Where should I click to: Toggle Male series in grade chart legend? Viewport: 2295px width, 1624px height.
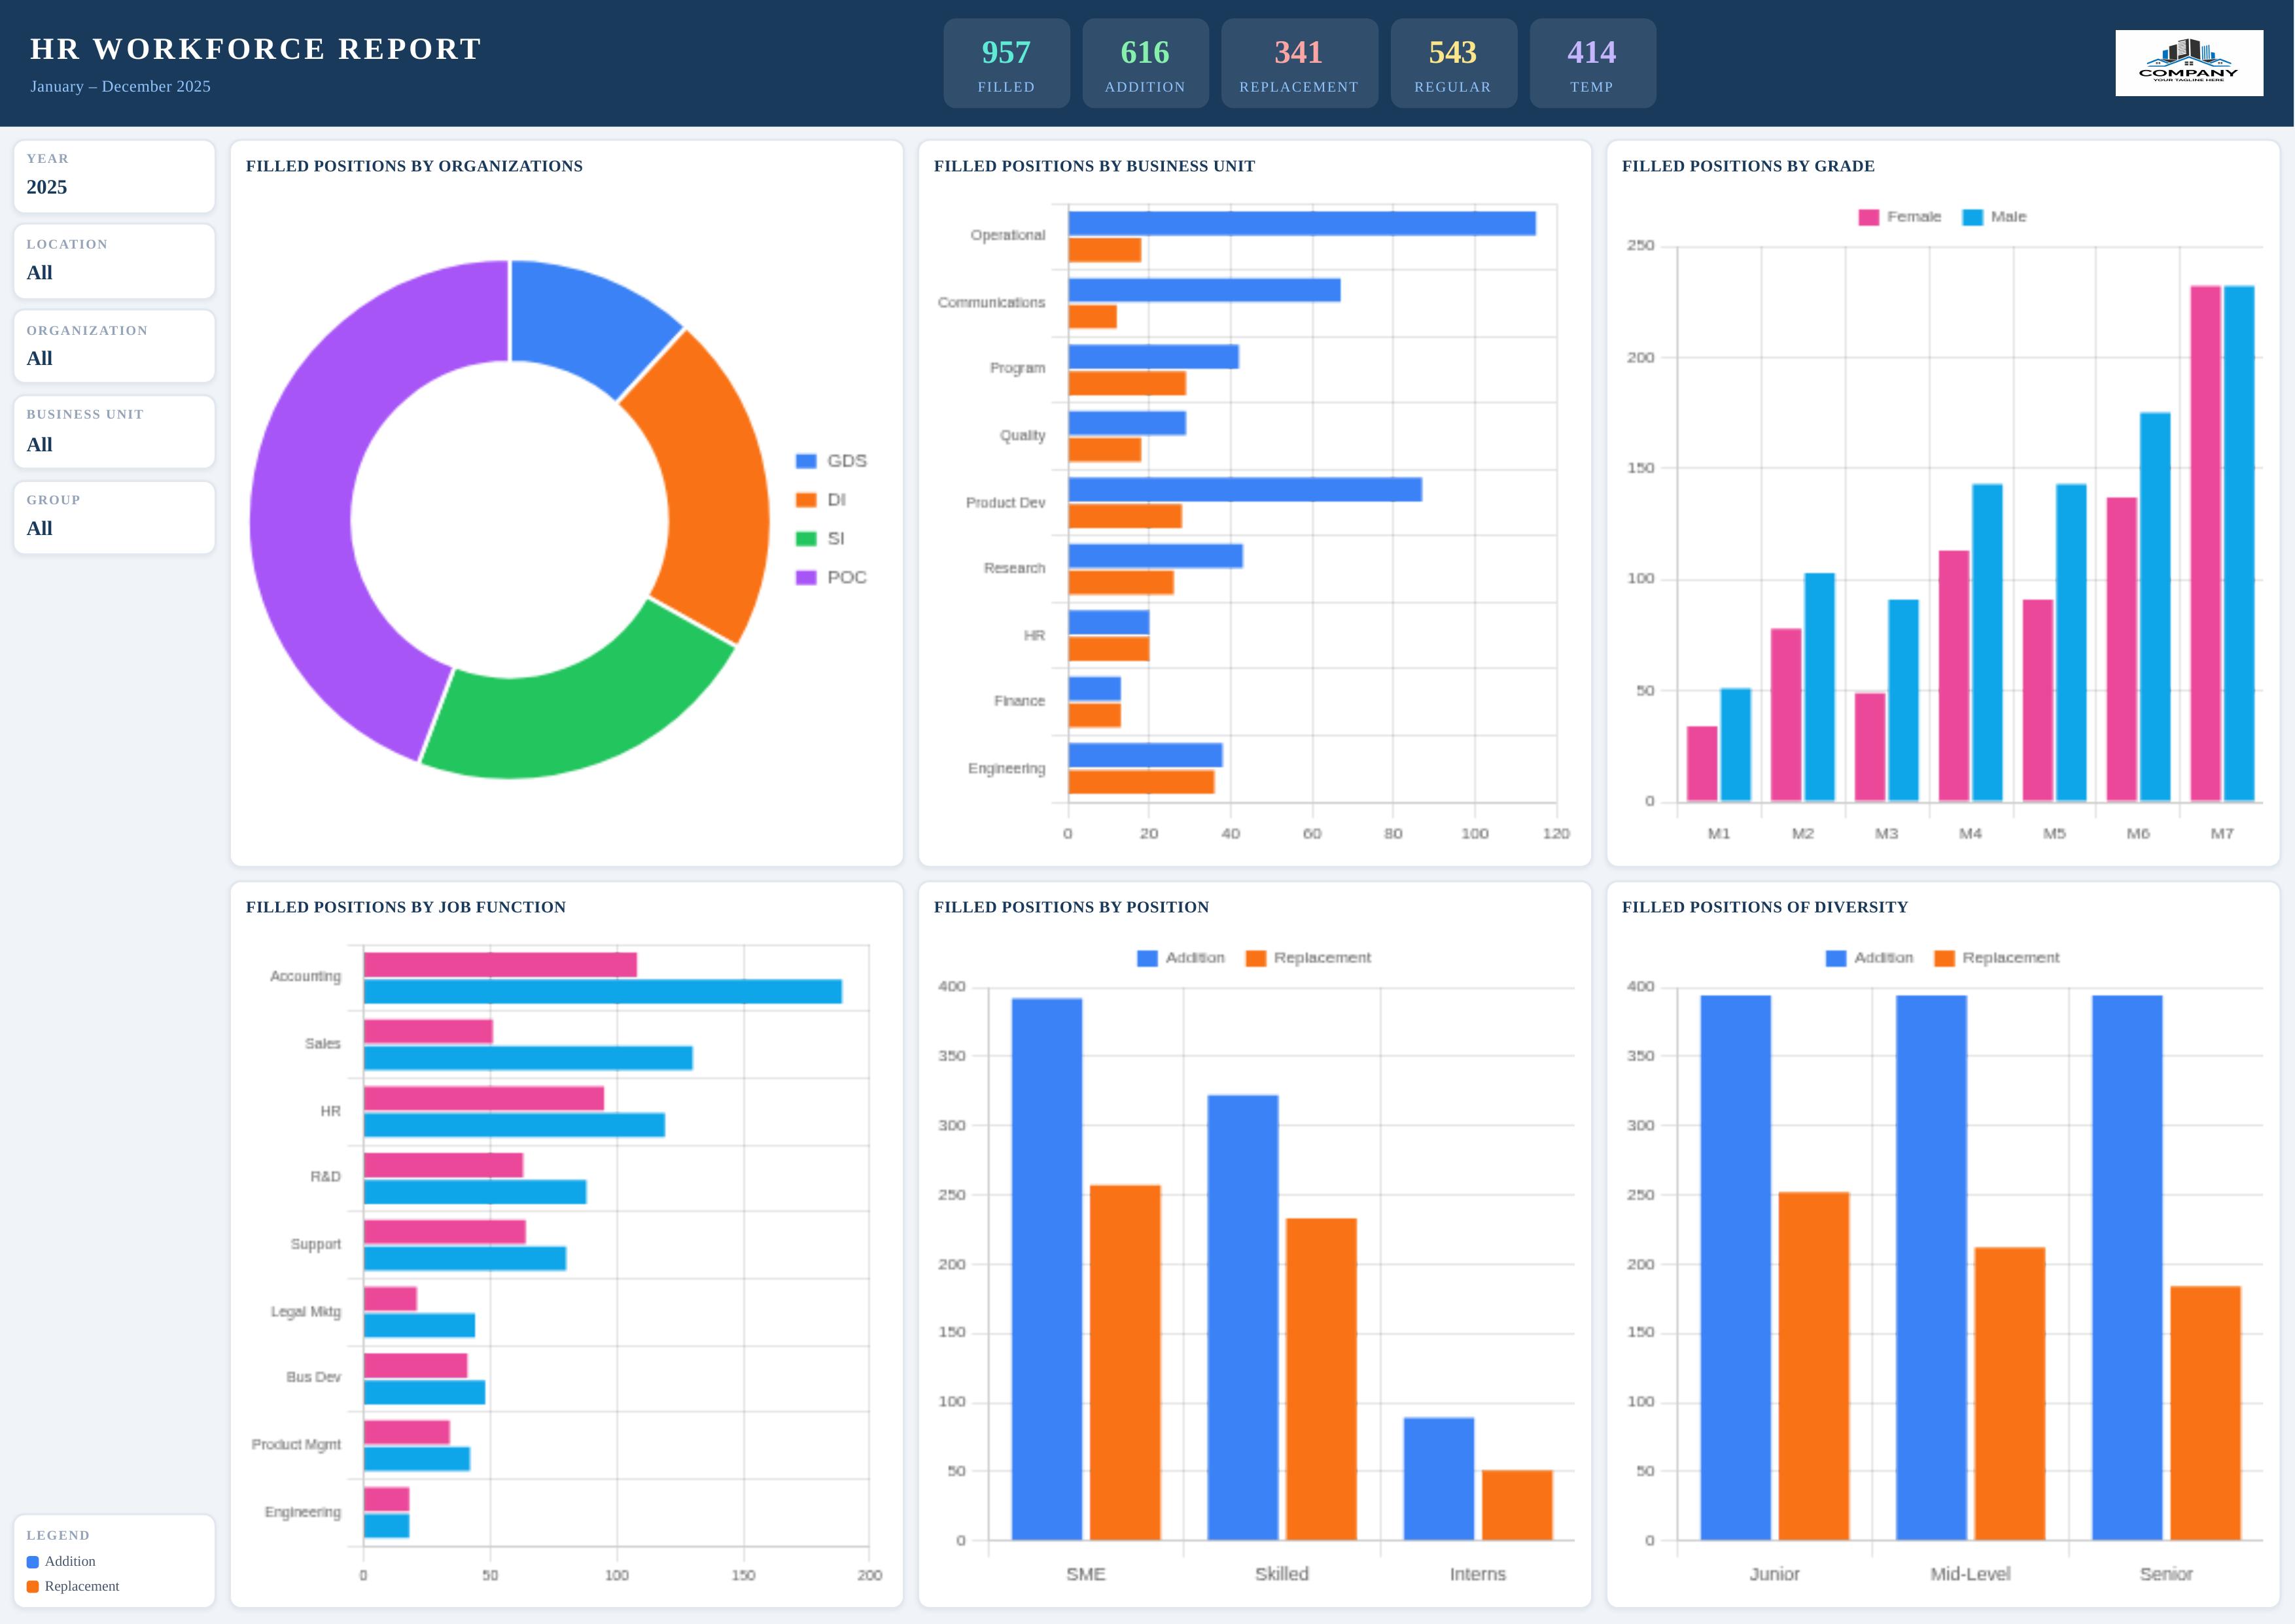[1972, 217]
